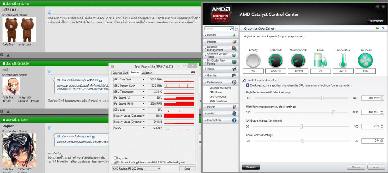Collapse the Catalyst sidebar with double-arrow icon
Viewport: 388px width, 173px height.
tap(237, 29)
